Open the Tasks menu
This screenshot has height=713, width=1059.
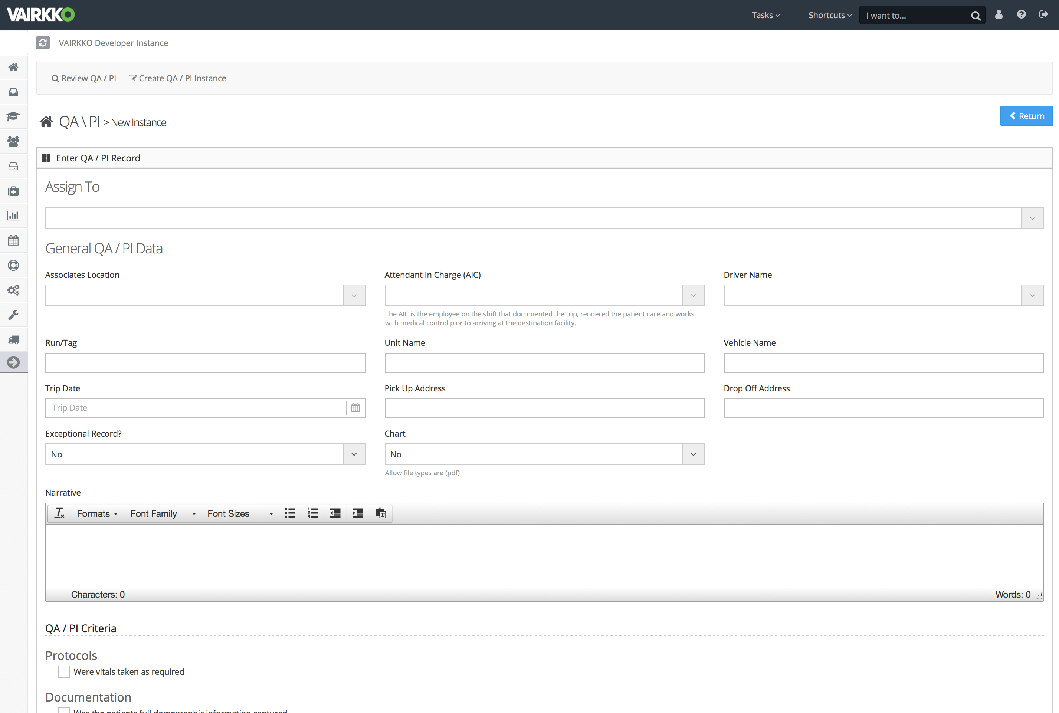click(x=765, y=14)
